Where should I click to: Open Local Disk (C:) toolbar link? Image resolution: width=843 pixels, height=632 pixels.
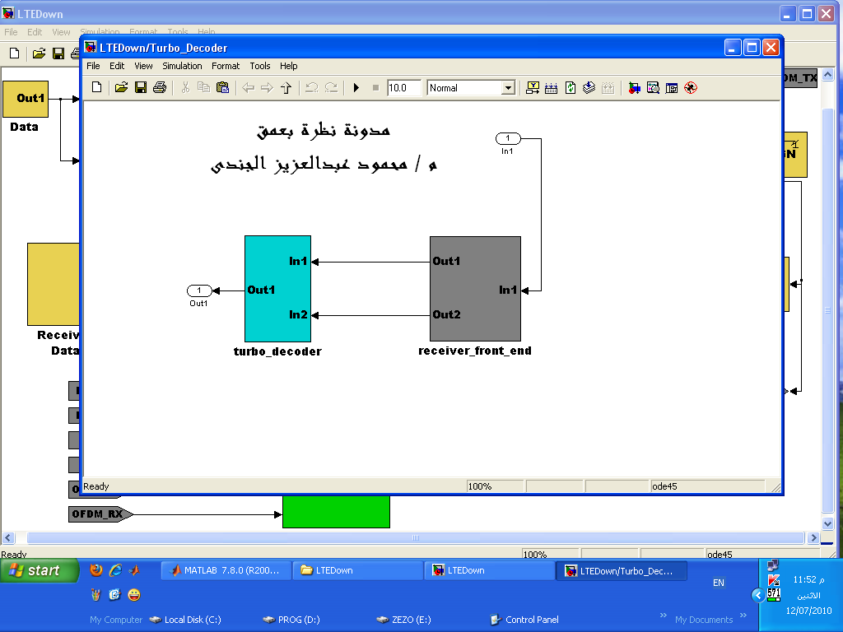click(185, 620)
